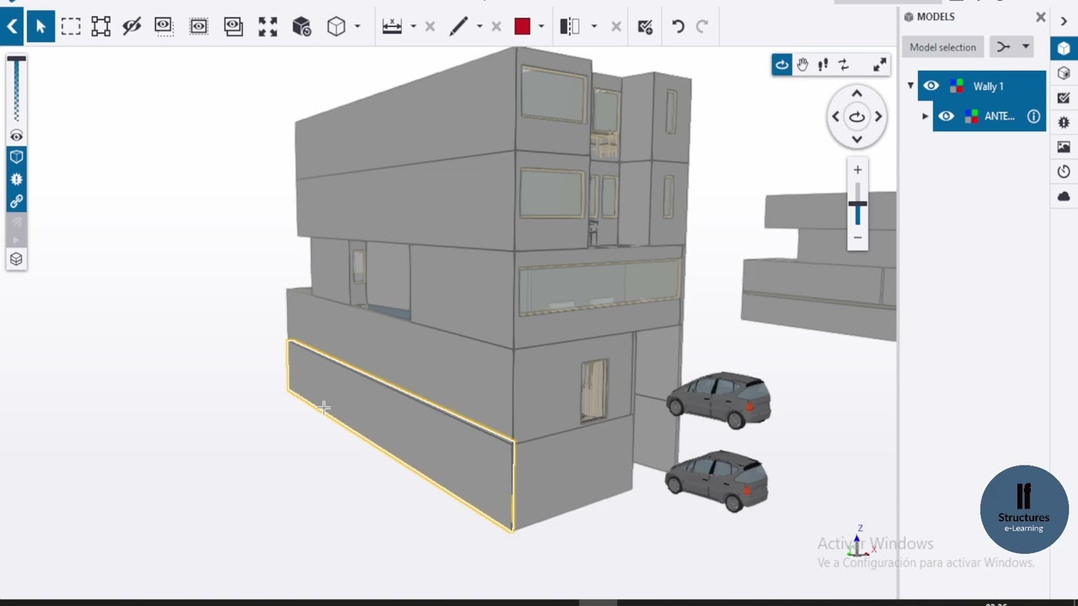Click the red markup color swatch
Image resolution: width=1078 pixels, height=606 pixels.
click(522, 27)
